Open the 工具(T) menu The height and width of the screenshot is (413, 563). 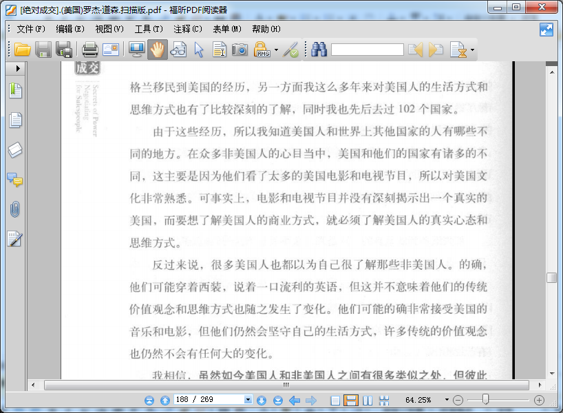tap(149, 29)
